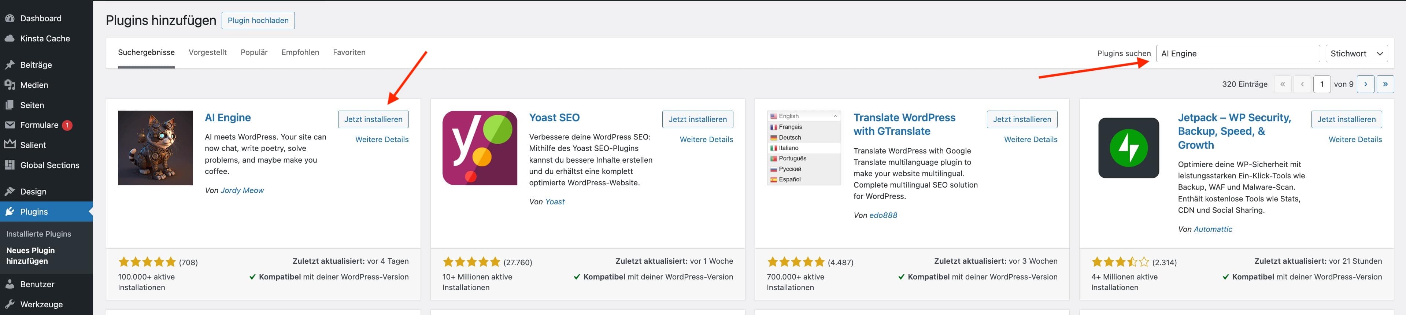Open the Yoast SEO title link
Screen dimensions: 1406x315
pyautogui.click(x=555, y=117)
